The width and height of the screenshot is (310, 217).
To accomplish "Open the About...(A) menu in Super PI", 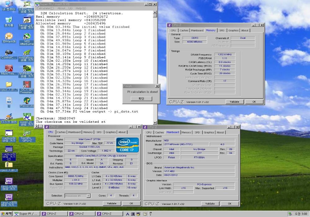I will click(65, 8).
